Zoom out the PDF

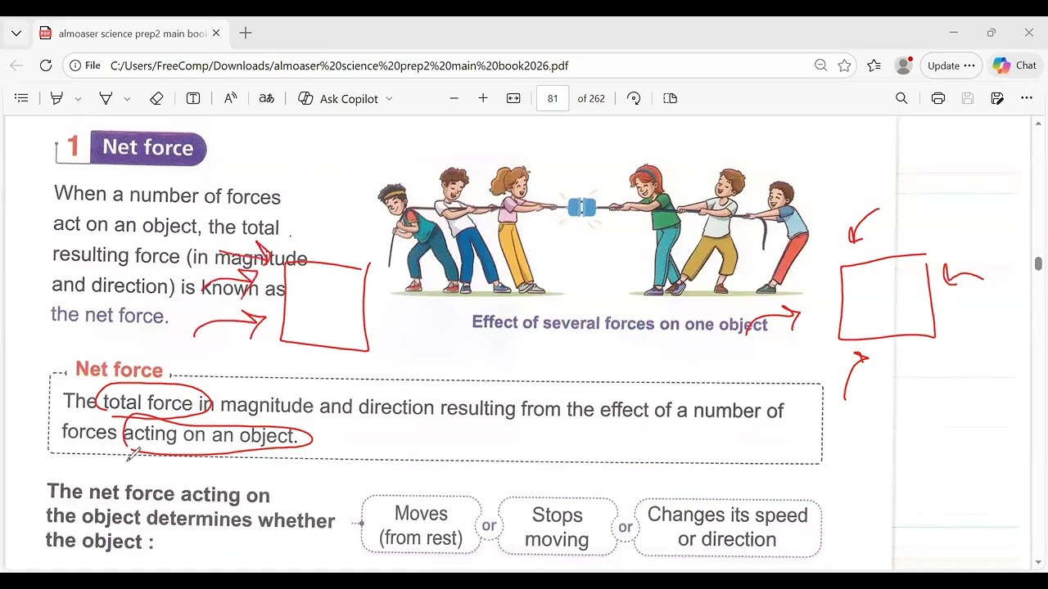point(454,98)
